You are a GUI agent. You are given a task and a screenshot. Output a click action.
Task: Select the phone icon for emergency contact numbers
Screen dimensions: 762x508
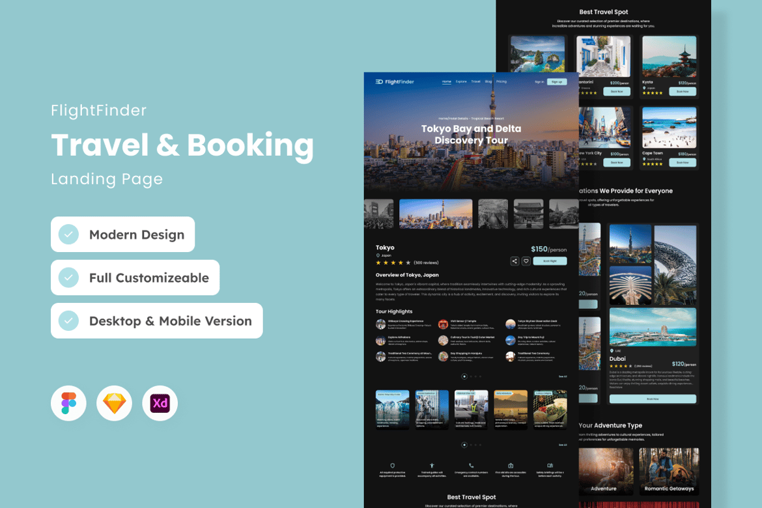click(x=472, y=465)
